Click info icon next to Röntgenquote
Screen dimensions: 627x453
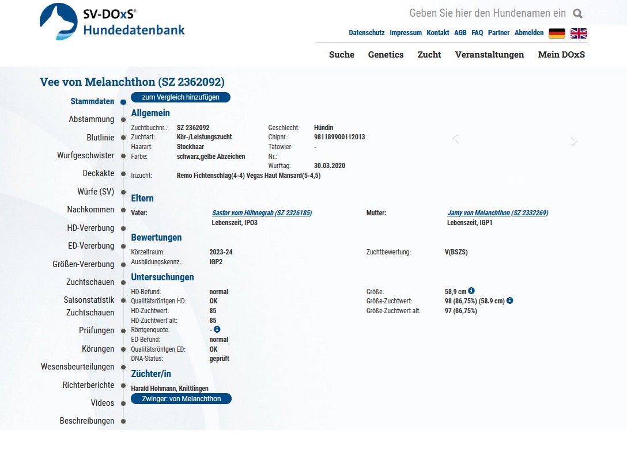217,330
